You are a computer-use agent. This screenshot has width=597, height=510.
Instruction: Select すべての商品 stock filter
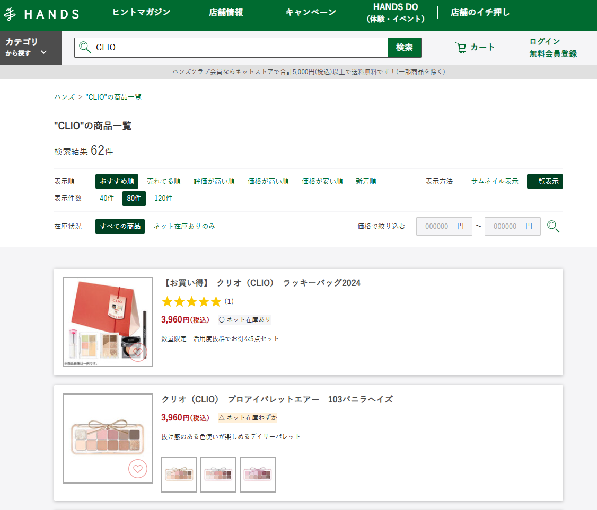[x=120, y=226]
